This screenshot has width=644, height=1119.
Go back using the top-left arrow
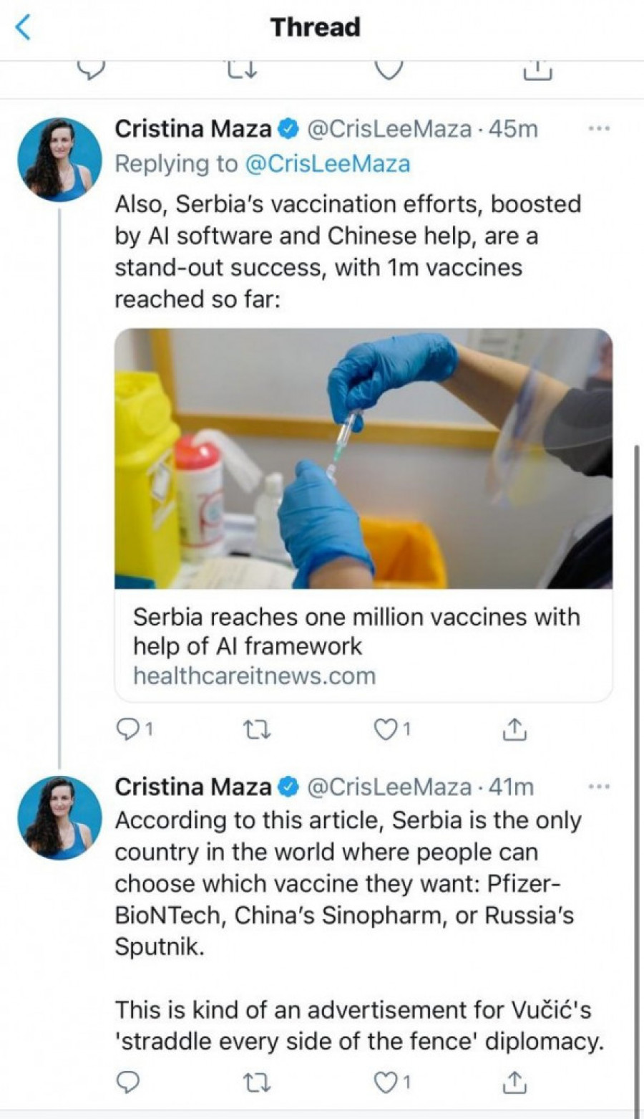coord(24,28)
